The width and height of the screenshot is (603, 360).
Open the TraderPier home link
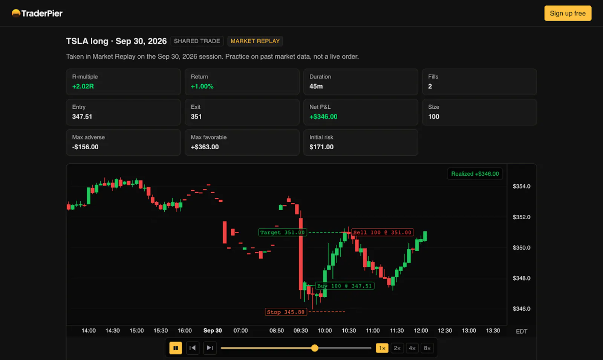pyautogui.click(x=37, y=13)
